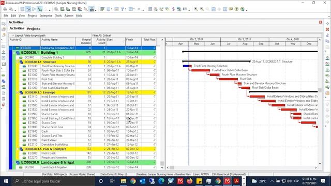331x186 pixels.
Task: Click the Finish column header
Action: [x=133, y=41]
